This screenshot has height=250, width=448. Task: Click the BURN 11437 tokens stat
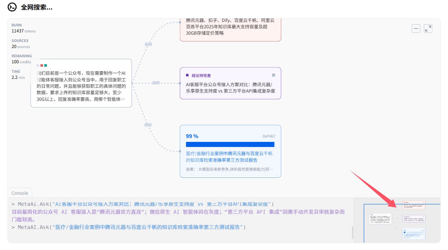[24, 28]
